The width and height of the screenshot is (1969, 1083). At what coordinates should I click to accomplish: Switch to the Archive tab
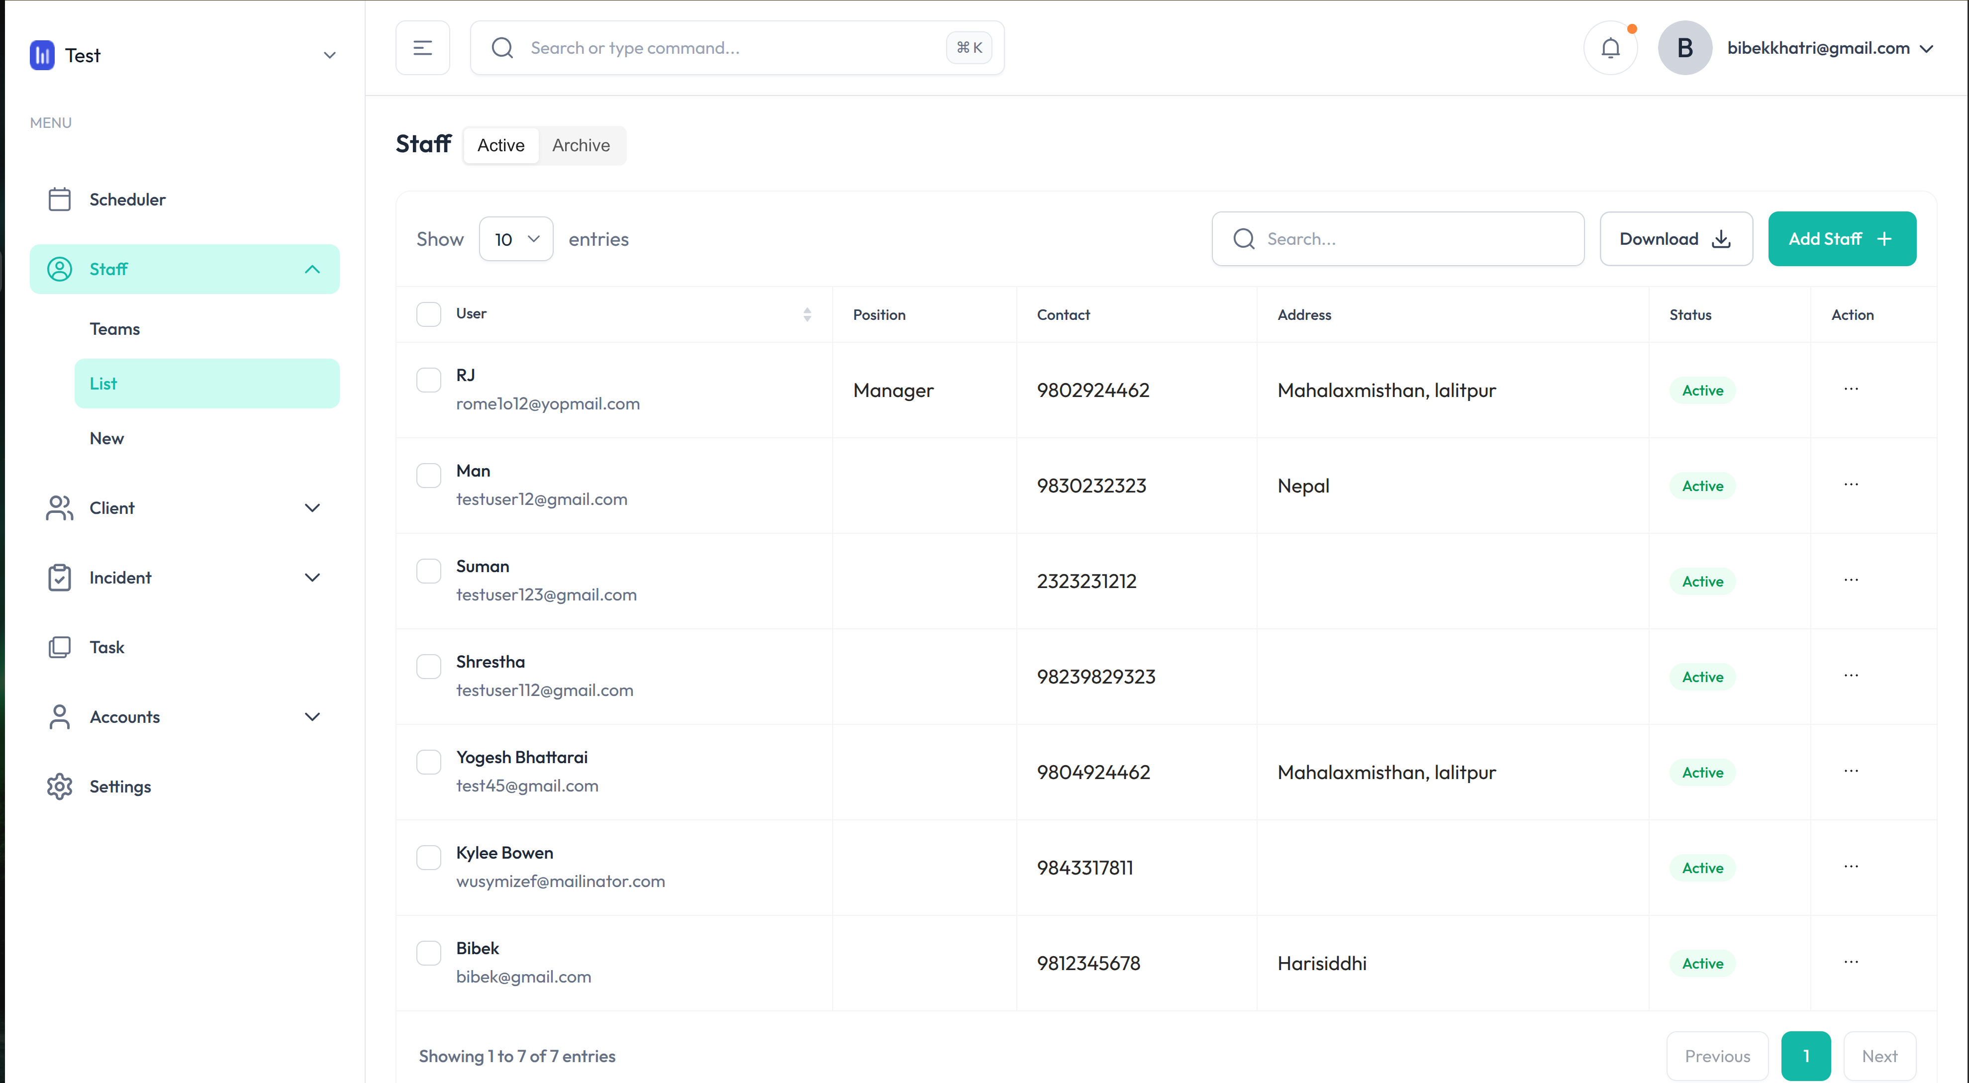coord(581,145)
